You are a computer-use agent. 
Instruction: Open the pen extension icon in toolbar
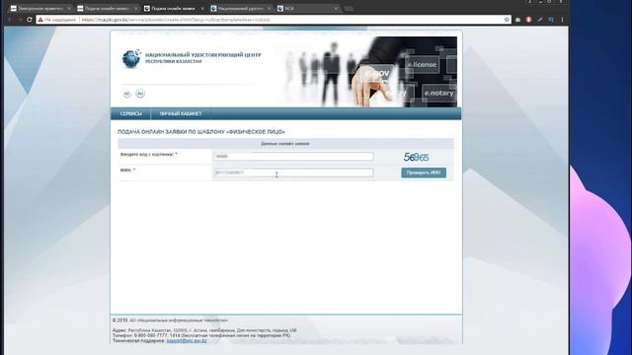tap(540, 20)
